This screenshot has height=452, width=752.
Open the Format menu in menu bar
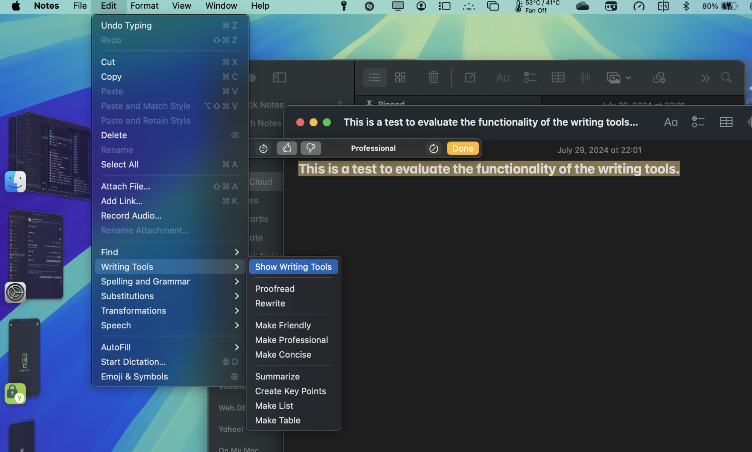point(144,6)
